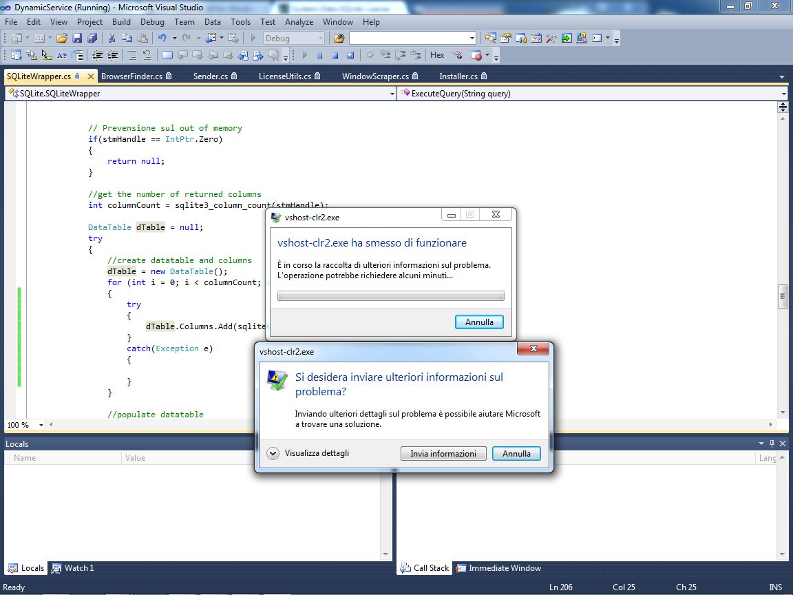Save the current file via floppy icon
This screenshot has width=793, height=595.
(x=77, y=38)
